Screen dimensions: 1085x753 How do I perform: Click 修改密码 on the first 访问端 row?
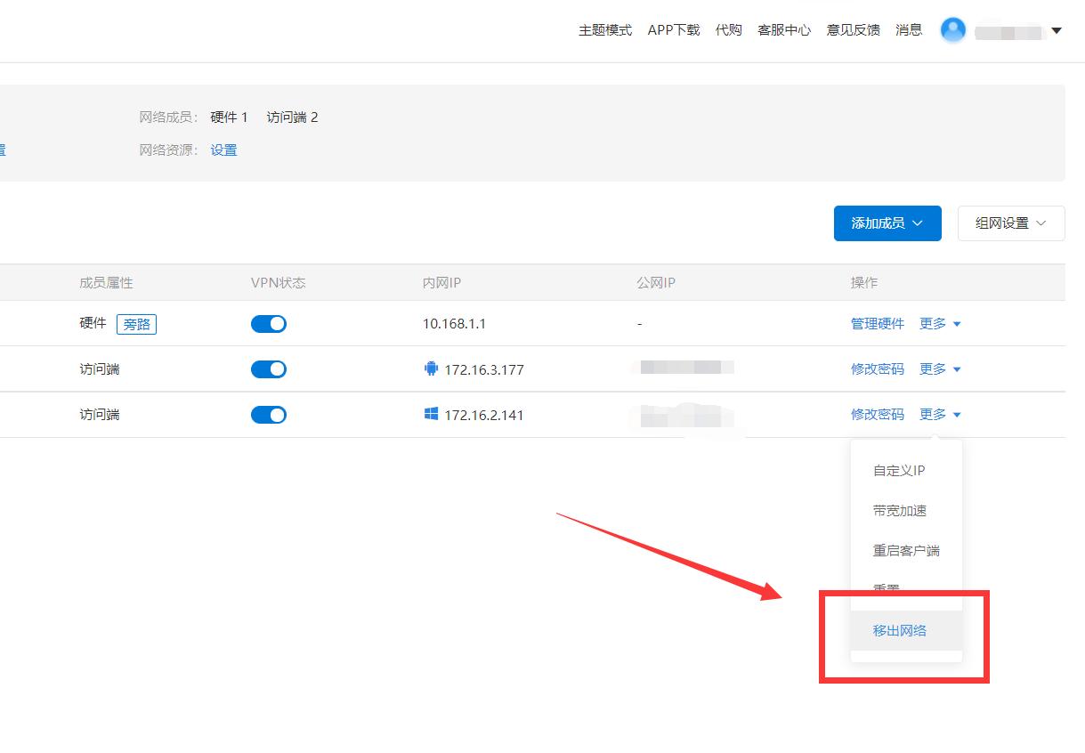coord(877,368)
